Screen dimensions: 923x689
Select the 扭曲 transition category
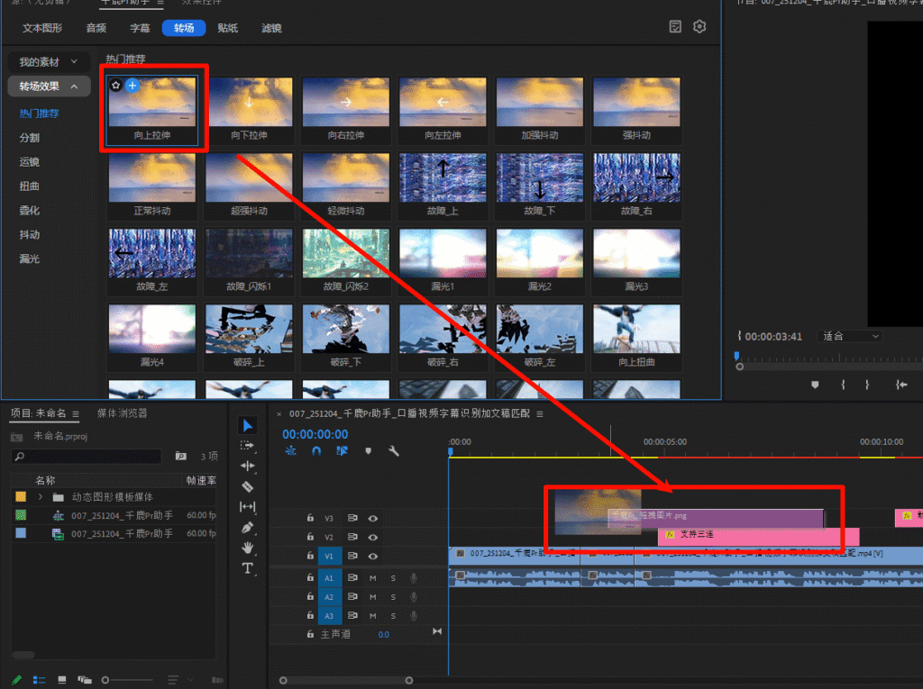point(30,186)
